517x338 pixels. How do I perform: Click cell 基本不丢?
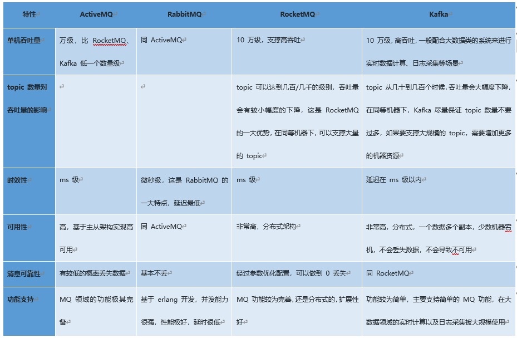pos(184,274)
